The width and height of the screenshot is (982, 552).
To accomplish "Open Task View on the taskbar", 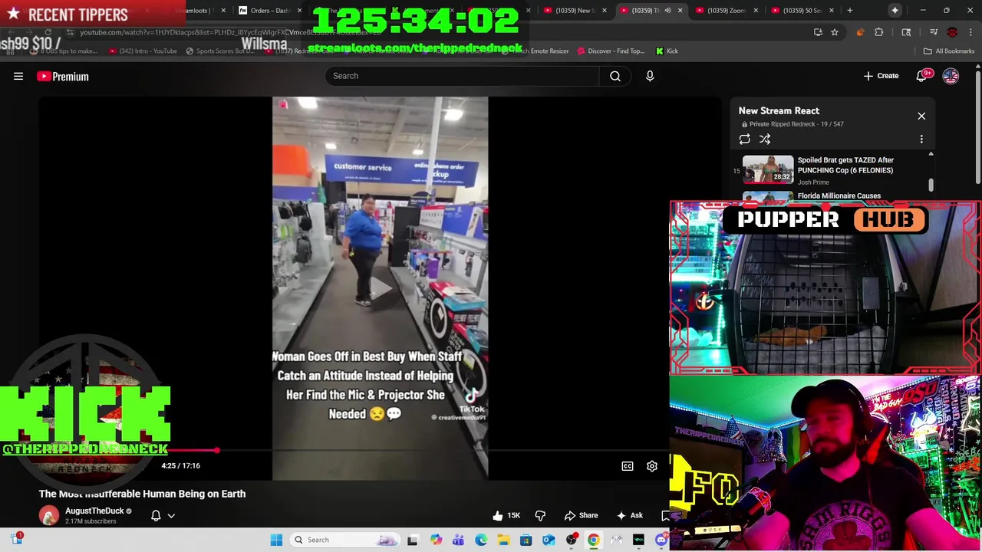I will pyautogui.click(x=413, y=540).
